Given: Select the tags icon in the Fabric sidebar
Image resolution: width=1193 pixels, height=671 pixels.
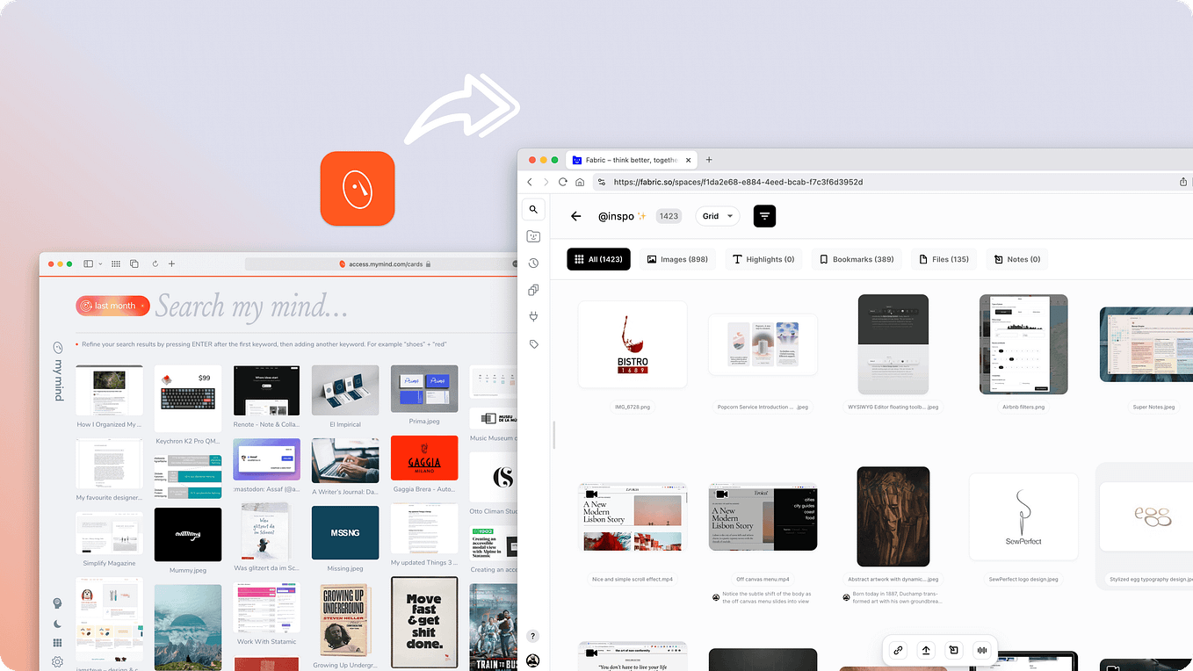Looking at the screenshot, I should (x=533, y=343).
